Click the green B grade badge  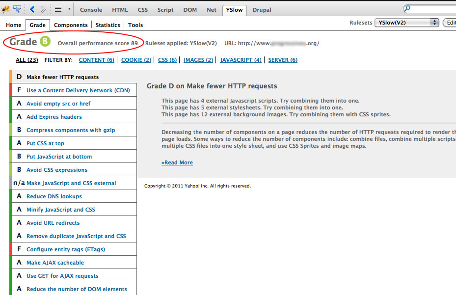45,42
